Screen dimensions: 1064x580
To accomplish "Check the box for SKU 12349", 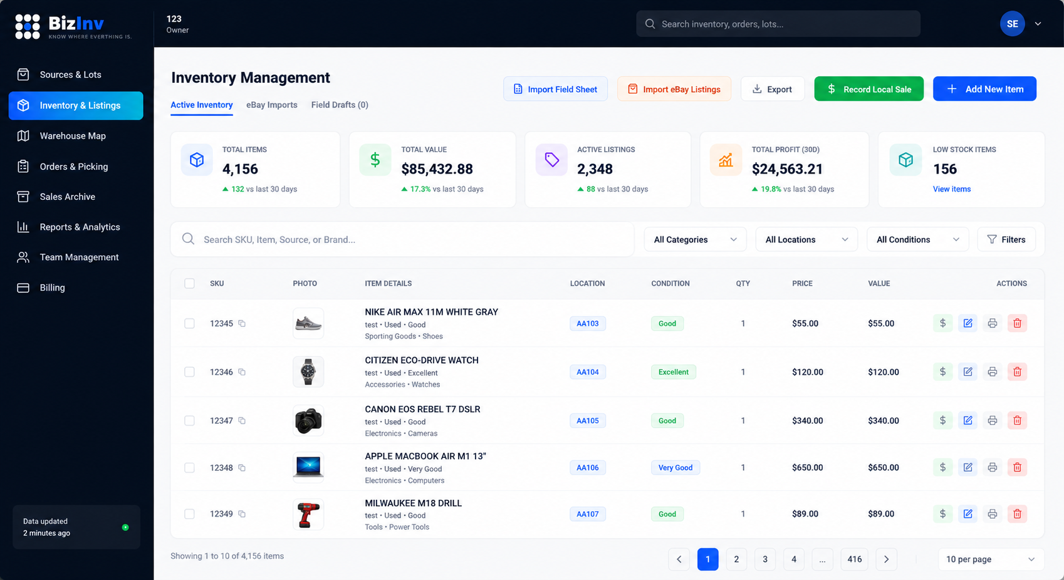I will [189, 514].
